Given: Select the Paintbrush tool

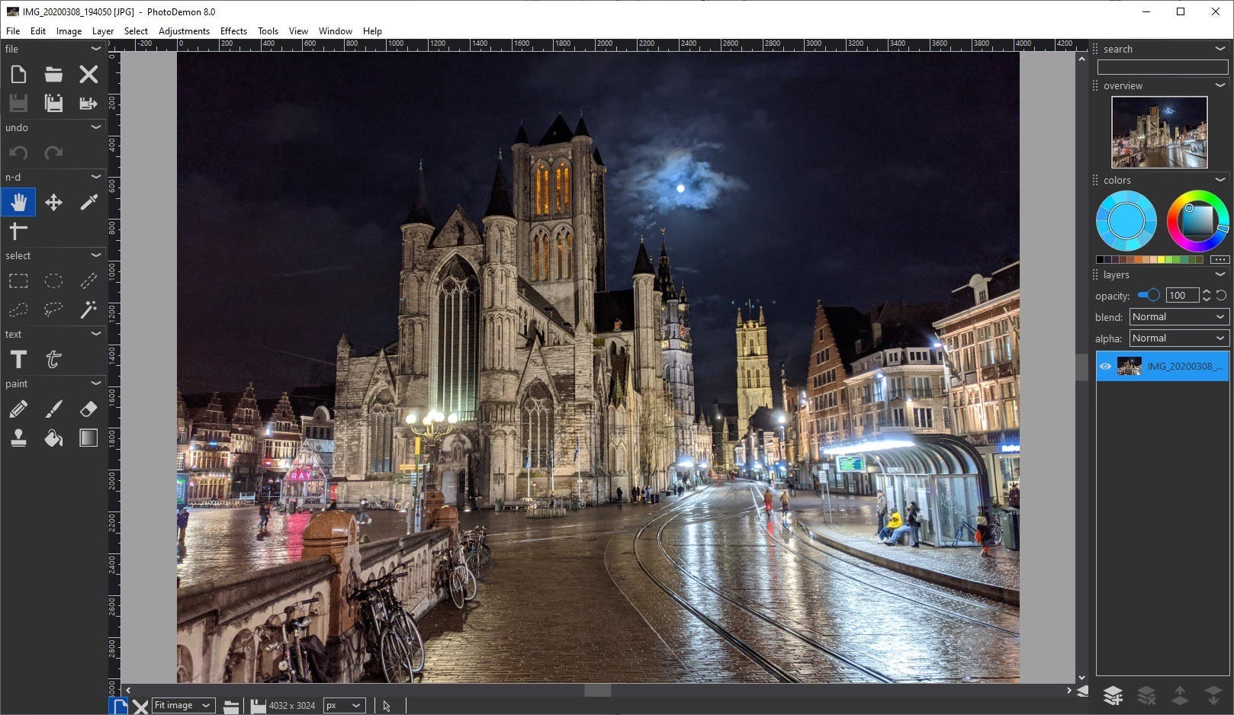Looking at the screenshot, I should 53,409.
